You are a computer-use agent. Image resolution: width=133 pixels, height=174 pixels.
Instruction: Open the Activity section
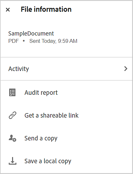(x=66, y=69)
